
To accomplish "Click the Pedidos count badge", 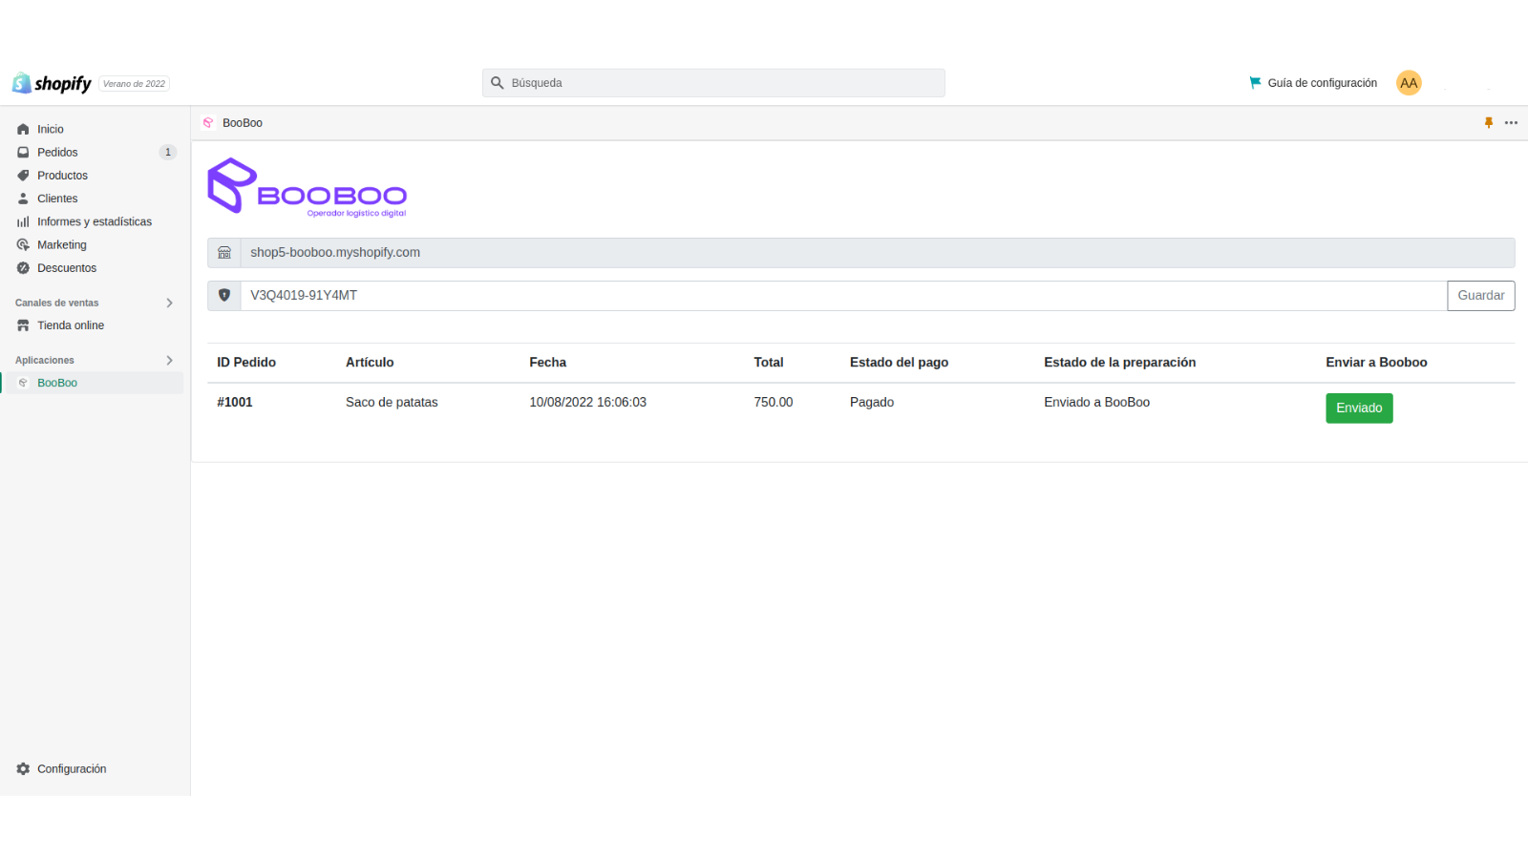I will (168, 152).
